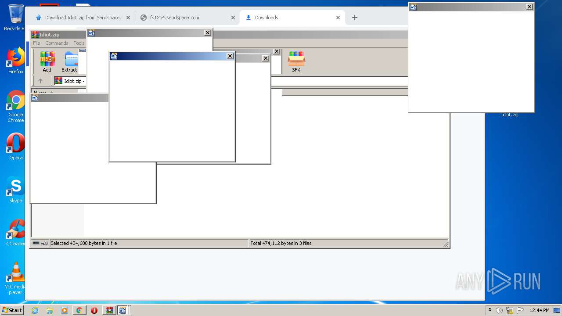
Task: Click the Idiot.zip address path field
Action: (x=70, y=81)
